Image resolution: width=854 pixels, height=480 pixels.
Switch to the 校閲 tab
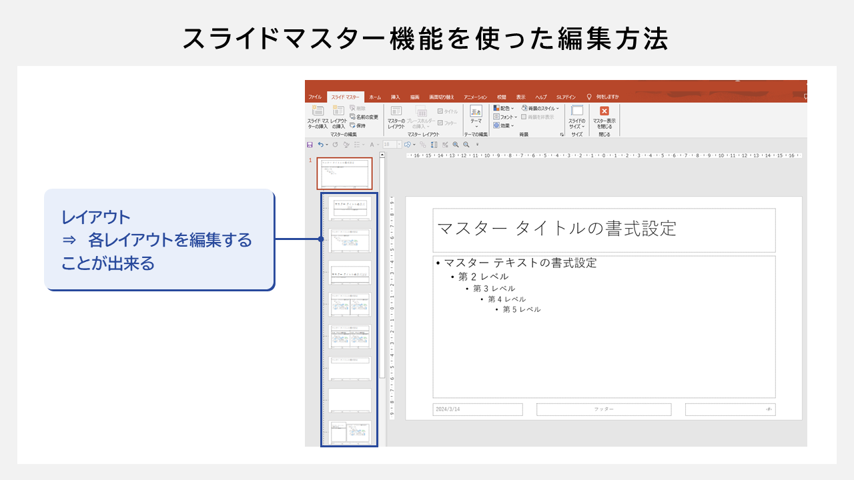502,97
